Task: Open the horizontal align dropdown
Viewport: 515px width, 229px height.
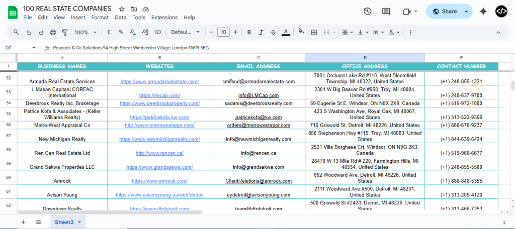Action: click(348, 32)
